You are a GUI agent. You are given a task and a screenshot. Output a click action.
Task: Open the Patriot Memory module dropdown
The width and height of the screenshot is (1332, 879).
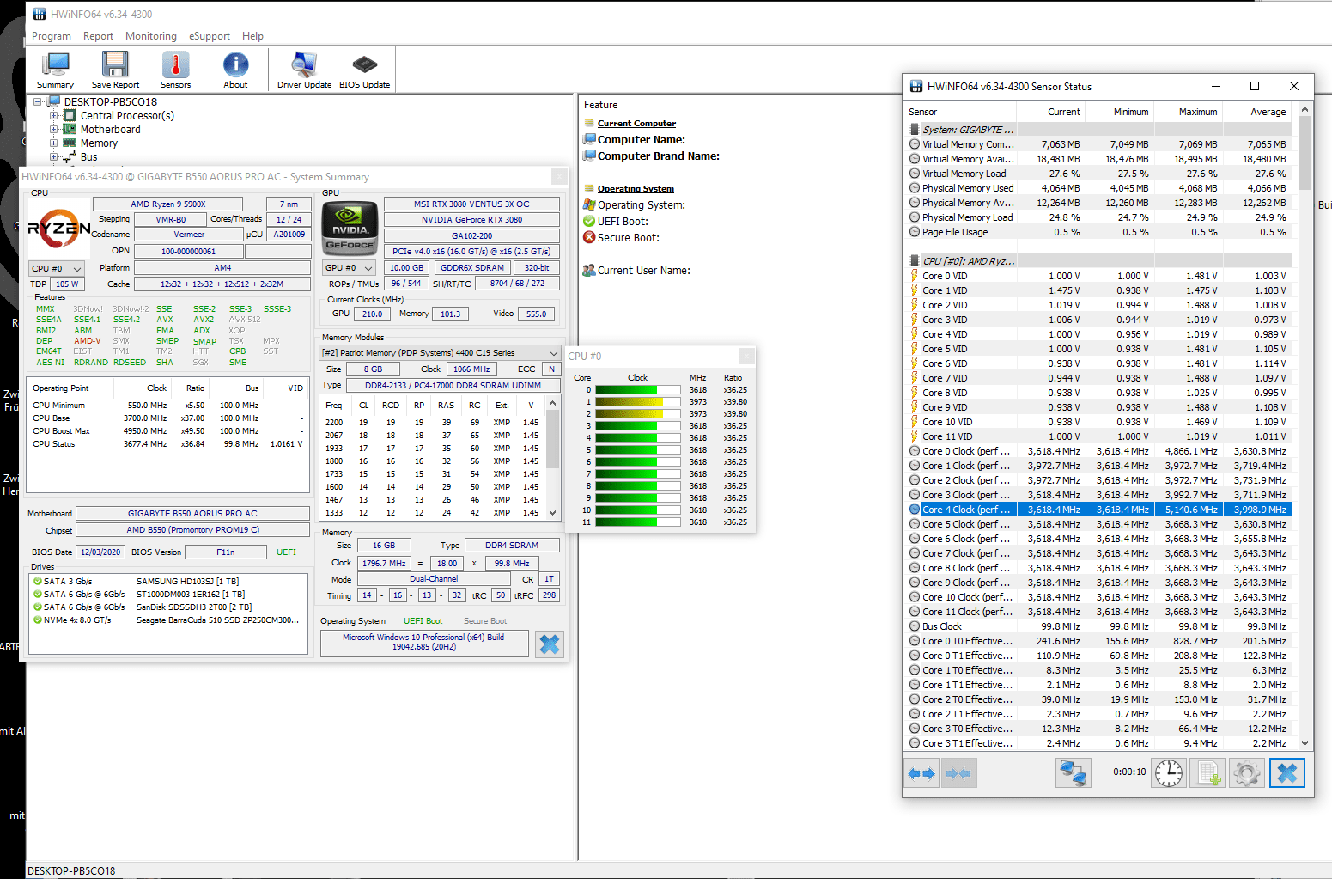pos(441,353)
